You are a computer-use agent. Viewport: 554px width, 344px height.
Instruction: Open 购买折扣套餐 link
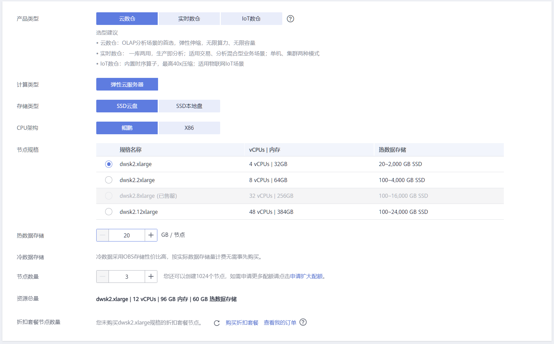pos(242,323)
